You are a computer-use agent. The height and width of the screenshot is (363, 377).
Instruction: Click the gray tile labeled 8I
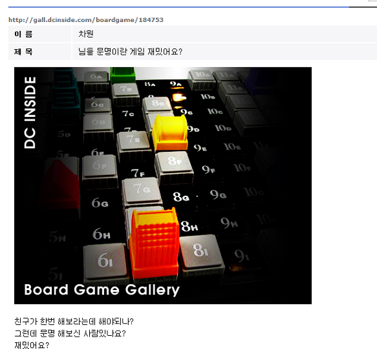point(200,251)
